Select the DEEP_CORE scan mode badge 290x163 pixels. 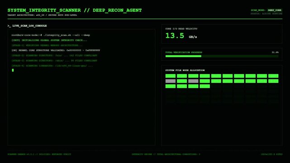[275, 10]
